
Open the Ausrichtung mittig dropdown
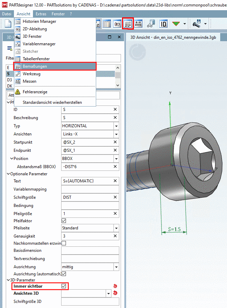click(x=116, y=267)
